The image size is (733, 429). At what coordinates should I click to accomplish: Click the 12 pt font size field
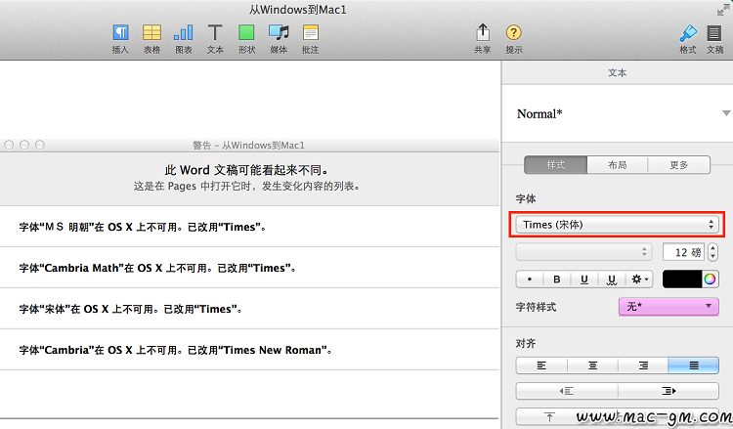(683, 252)
